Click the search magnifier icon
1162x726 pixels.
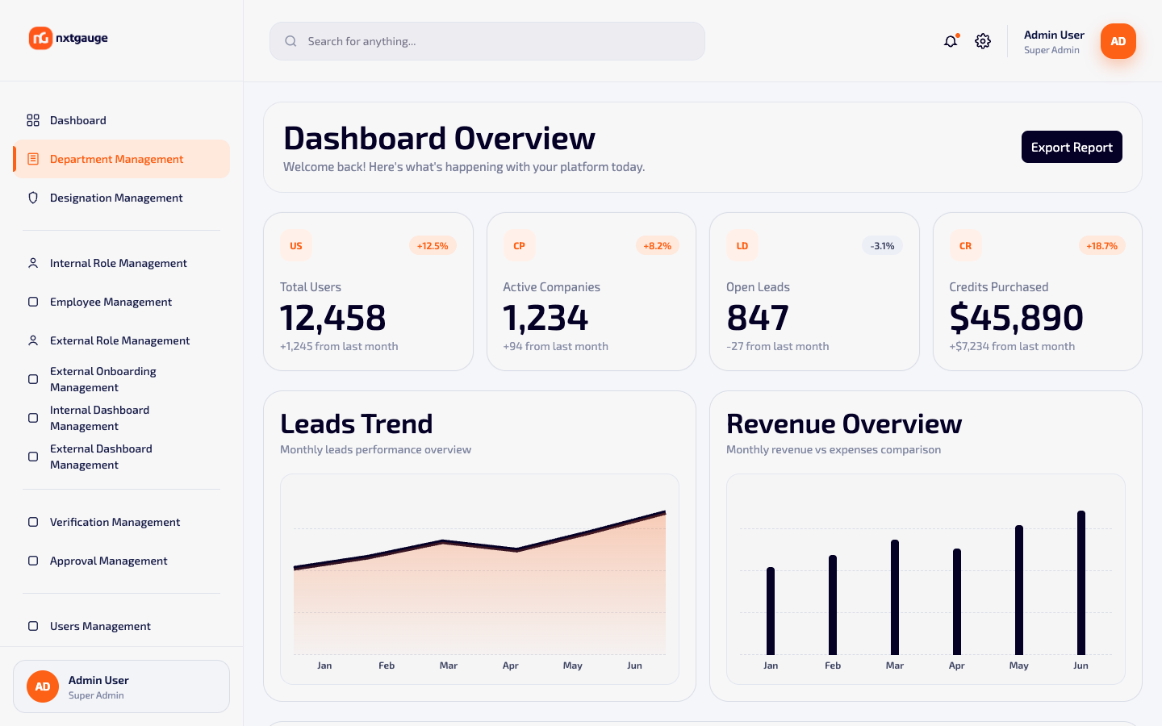pyautogui.click(x=290, y=41)
